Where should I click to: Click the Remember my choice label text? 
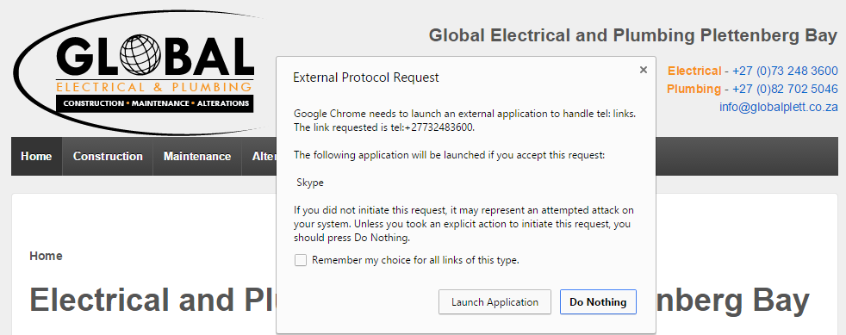point(415,260)
